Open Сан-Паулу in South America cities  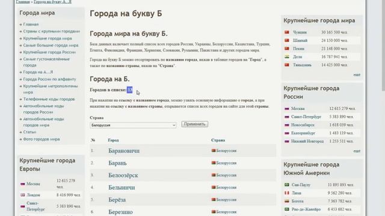[x=301, y=185]
